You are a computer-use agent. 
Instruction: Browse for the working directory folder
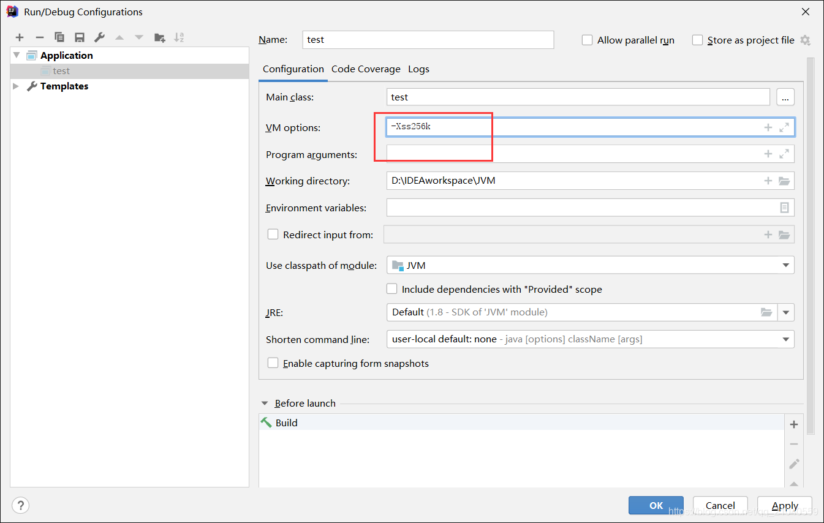784,181
